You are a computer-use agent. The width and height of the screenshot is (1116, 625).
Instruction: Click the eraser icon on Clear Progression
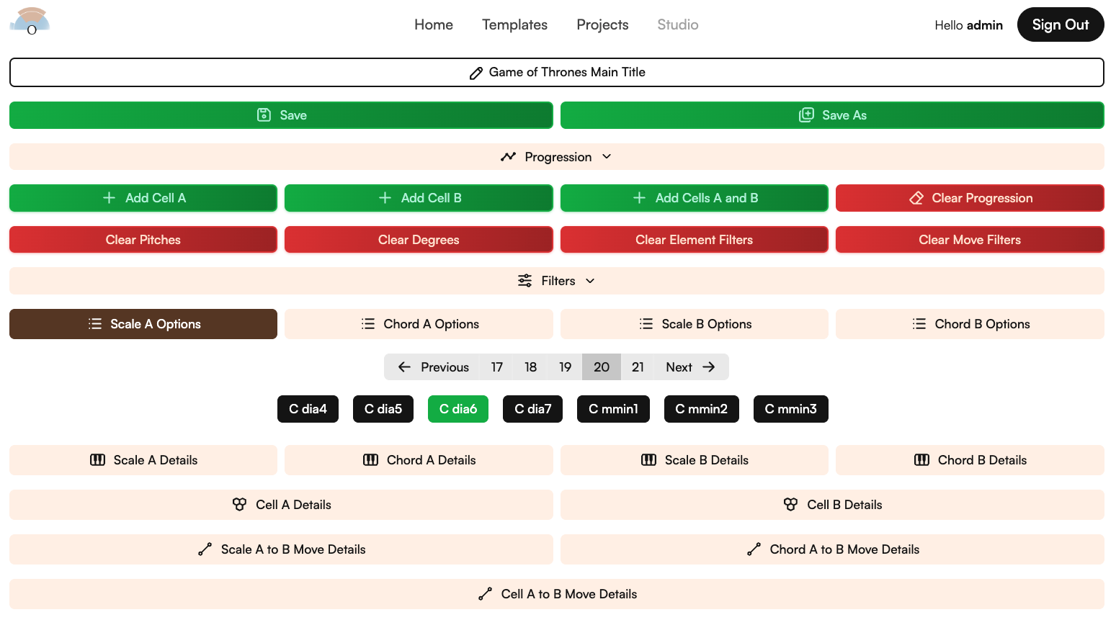coord(916,198)
